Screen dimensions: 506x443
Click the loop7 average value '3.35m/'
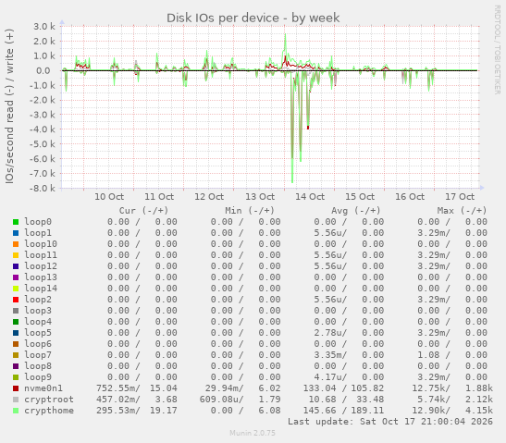point(330,355)
